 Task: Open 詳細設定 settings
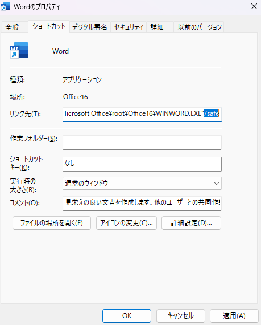point(191,223)
